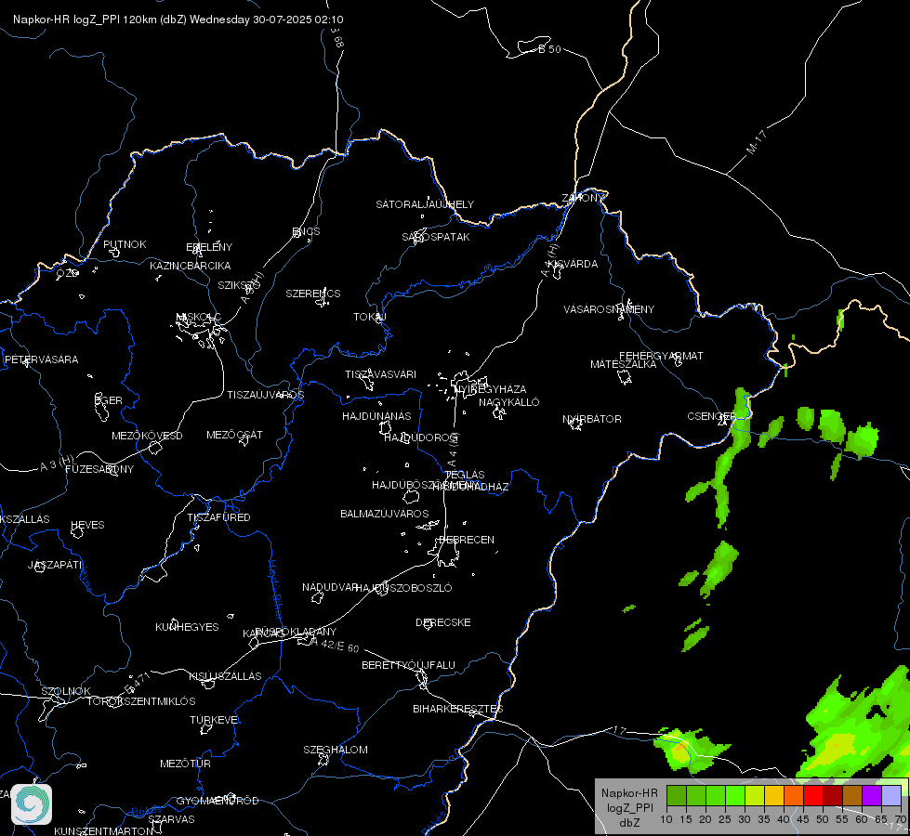
Task: Click the KUNSZENTMÁRTON label
Action: click(104, 830)
